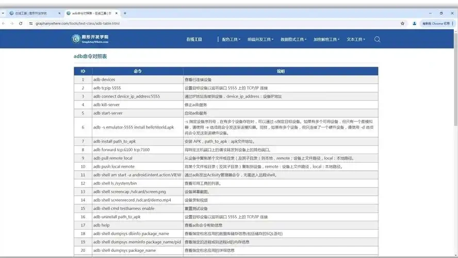
Task: Select the 'adb install path_to_apk' cell
Action: [138, 141]
